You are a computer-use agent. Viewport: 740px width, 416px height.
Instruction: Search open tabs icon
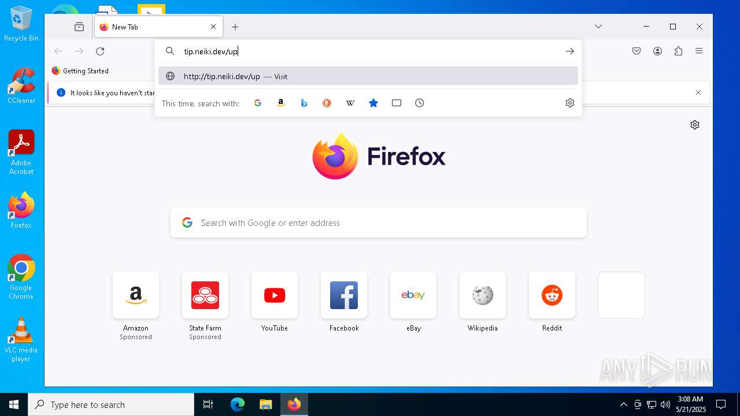pos(397,103)
